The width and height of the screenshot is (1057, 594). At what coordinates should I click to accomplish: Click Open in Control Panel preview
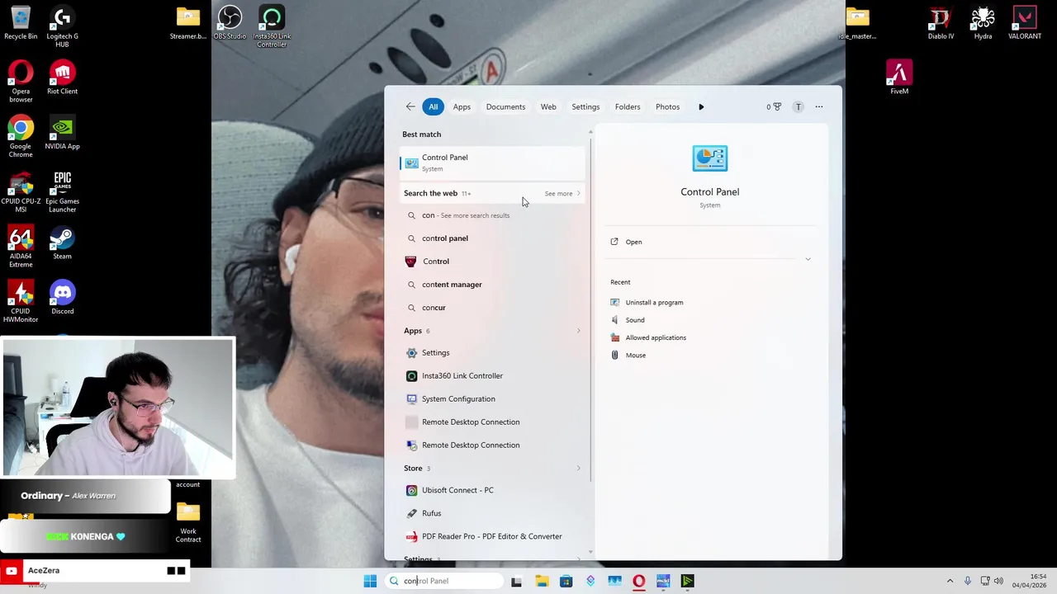(633, 242)
